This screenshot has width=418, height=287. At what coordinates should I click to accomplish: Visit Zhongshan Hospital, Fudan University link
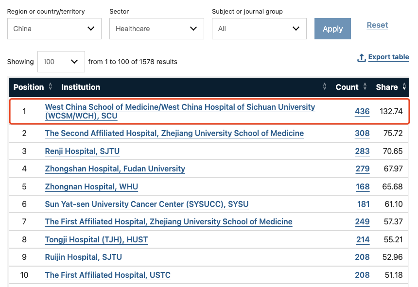pyautogui.click(x=115, y=169)
